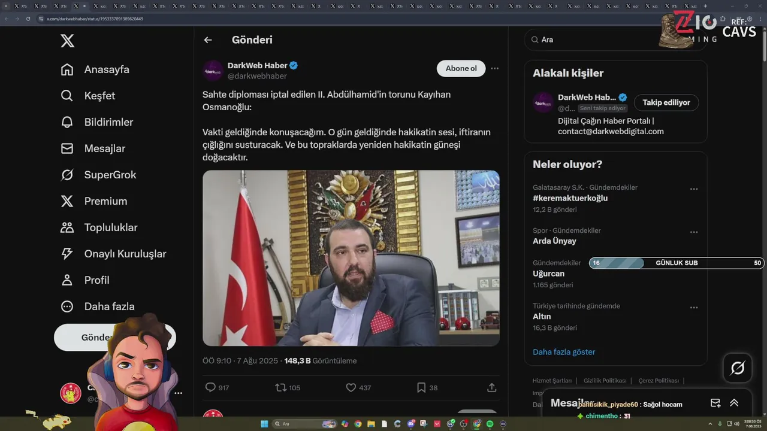Click the reply icon with 917 replies
This screenshot has width=767, height=431.
click(x=210, y=387)
